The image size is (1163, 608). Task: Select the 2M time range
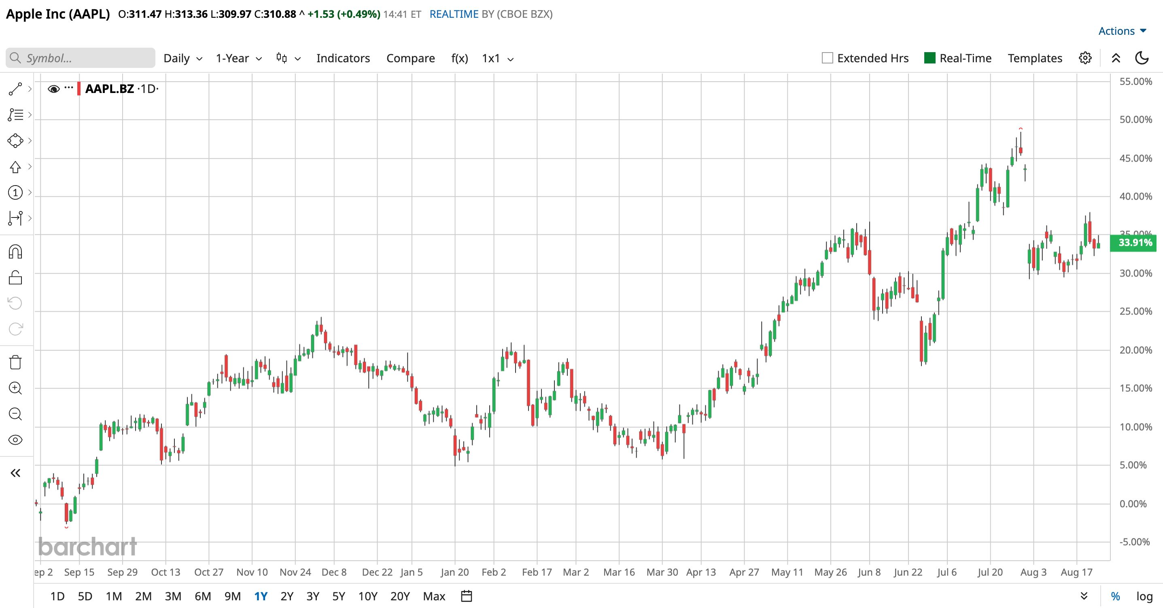[x=143, y=596]
